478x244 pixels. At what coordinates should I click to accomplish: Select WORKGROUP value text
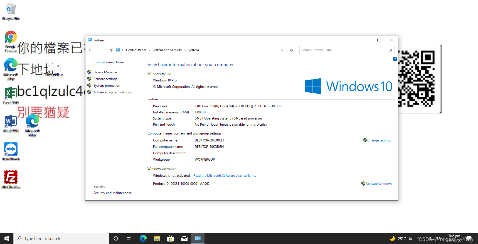pyautogui.click(x=205, y=160)
